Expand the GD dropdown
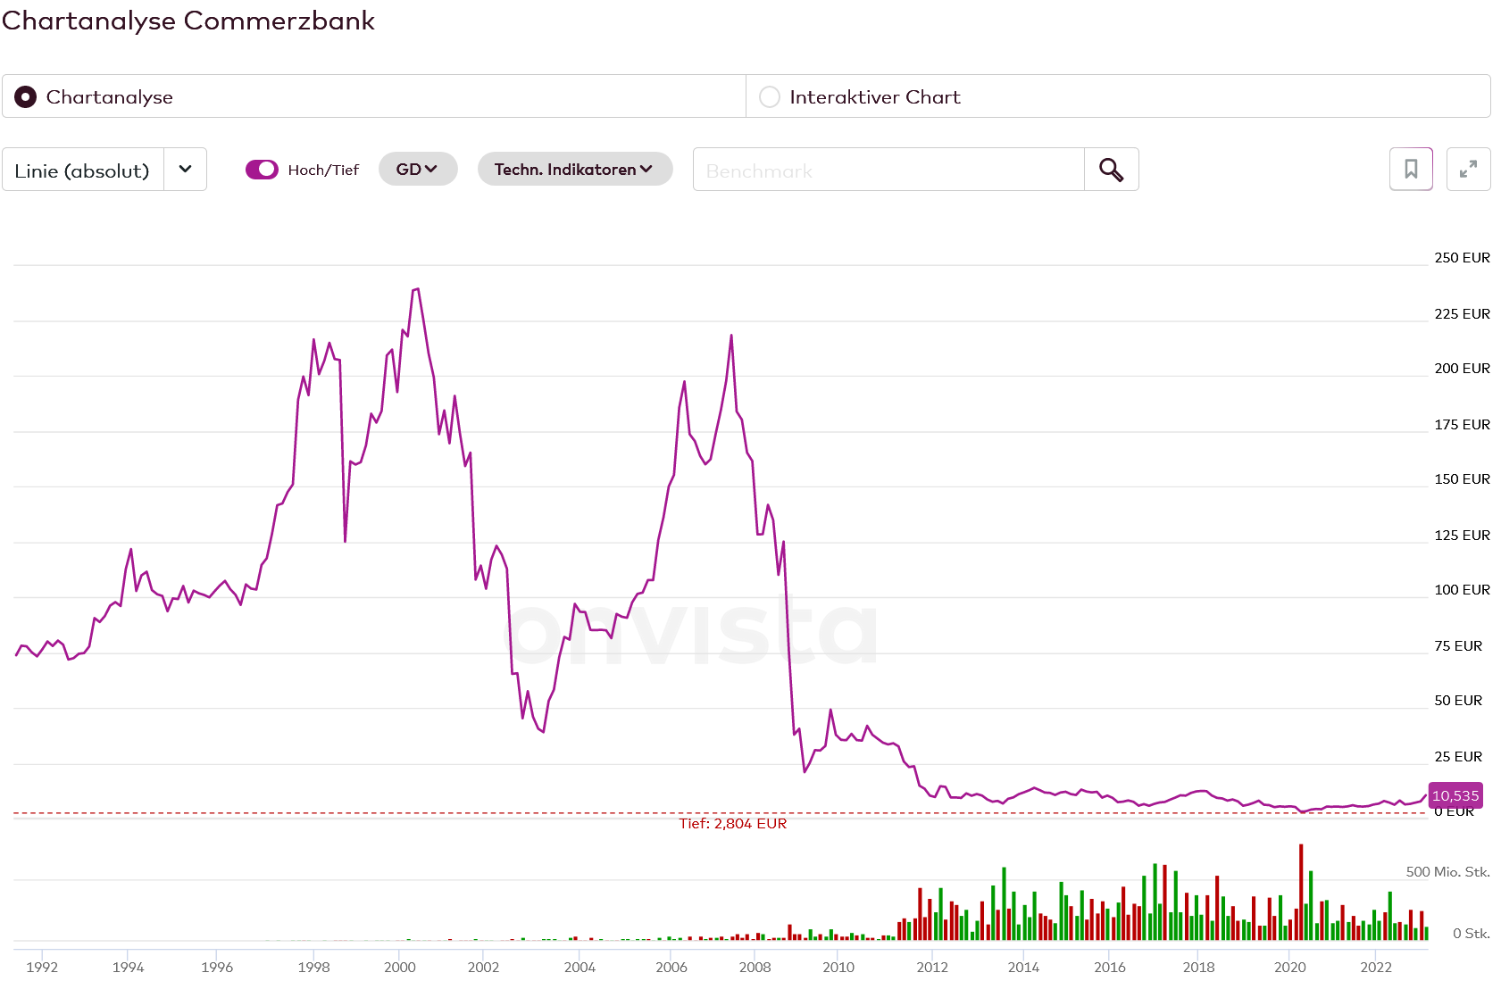Viewport: 1501px width, 981px height. pyautogui.click(x=417, y=170)
